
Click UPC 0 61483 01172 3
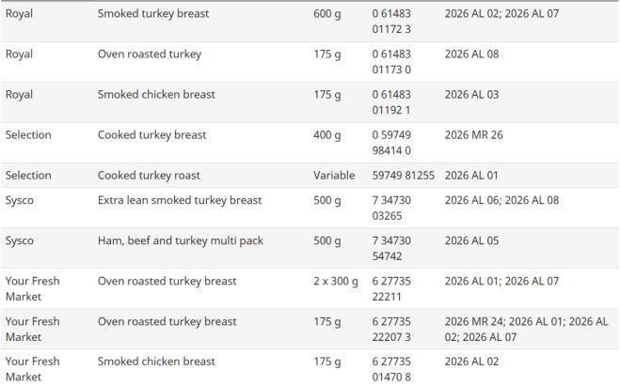[x=391, y=22]
